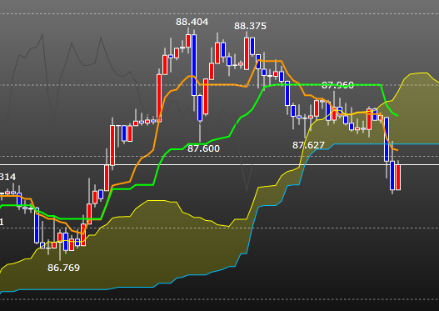
Task: Click the tall blue candle below 88.404
Action: pyautogui.click(x=194, y=65)
